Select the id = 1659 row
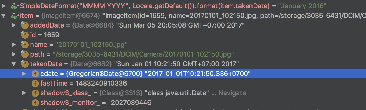This screenshot has height=110, width=366. 183,35
